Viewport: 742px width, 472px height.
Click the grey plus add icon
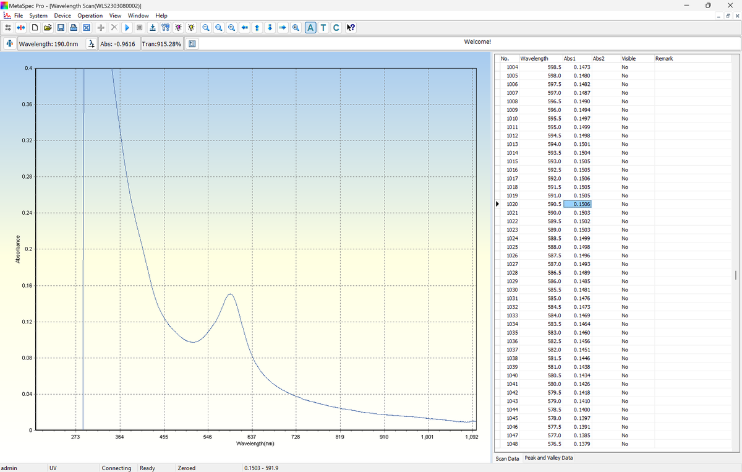coord(101,28)
